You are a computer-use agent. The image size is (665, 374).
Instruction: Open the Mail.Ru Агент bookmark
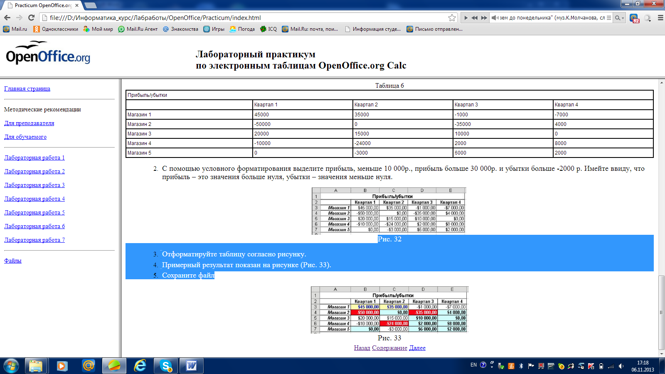pos(138,29)
